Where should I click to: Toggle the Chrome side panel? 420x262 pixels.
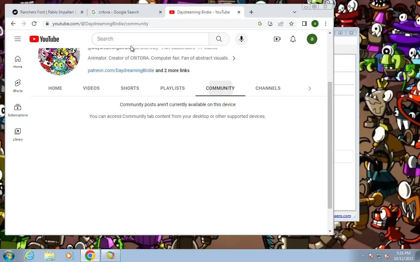point(304,24)
